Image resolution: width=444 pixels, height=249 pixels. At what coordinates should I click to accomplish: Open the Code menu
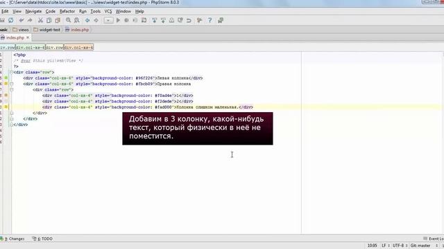51,11
